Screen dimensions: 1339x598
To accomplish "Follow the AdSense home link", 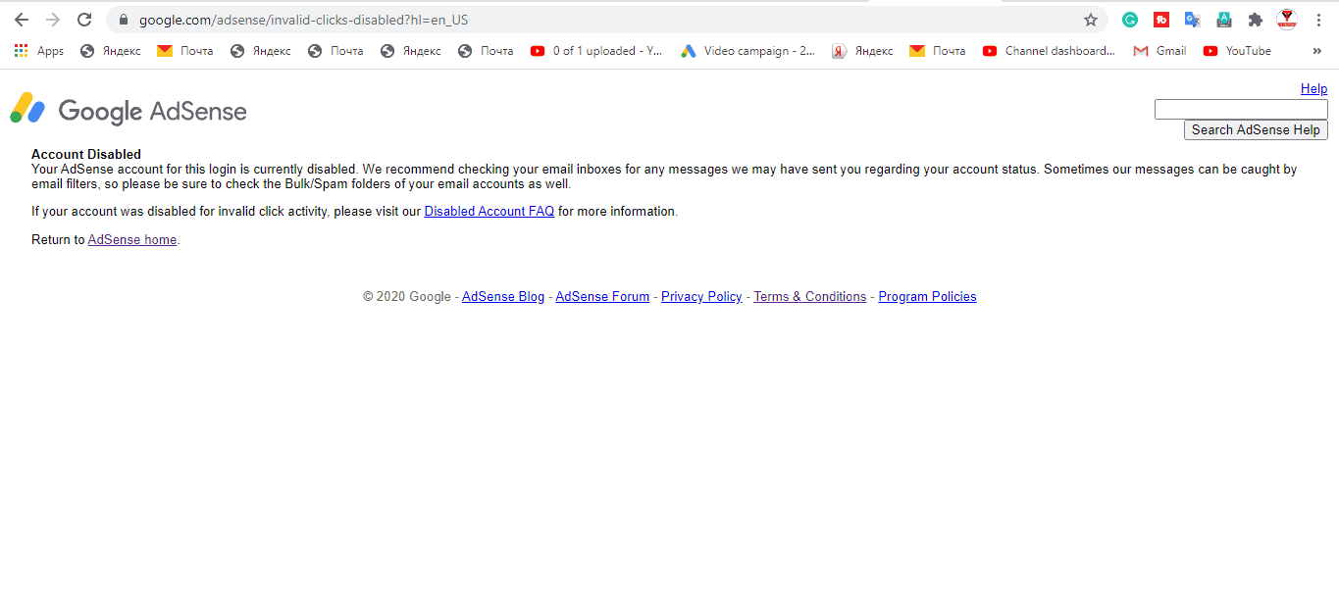I will tap(132, 239).
